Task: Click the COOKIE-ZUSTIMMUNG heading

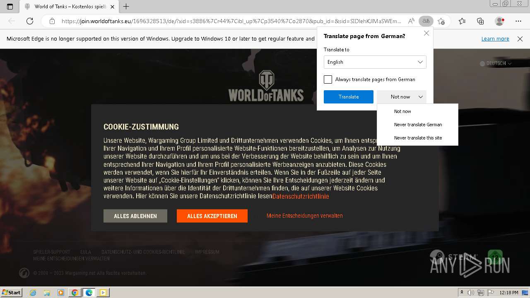Action: click(x=141, y=127)
